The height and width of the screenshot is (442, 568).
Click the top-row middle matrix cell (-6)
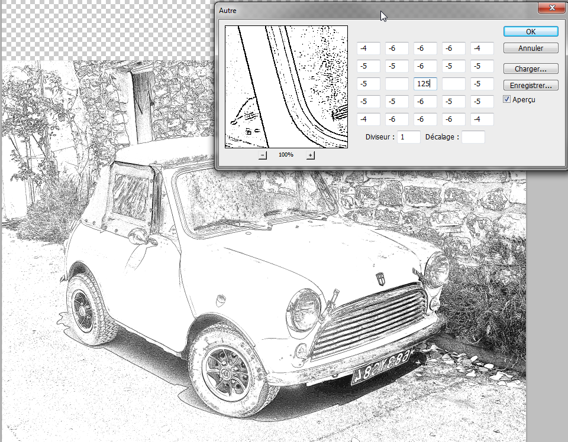pos(425,48)
